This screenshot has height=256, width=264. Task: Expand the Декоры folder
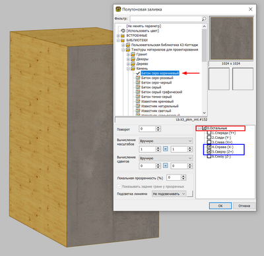click(x=128, y=59)
